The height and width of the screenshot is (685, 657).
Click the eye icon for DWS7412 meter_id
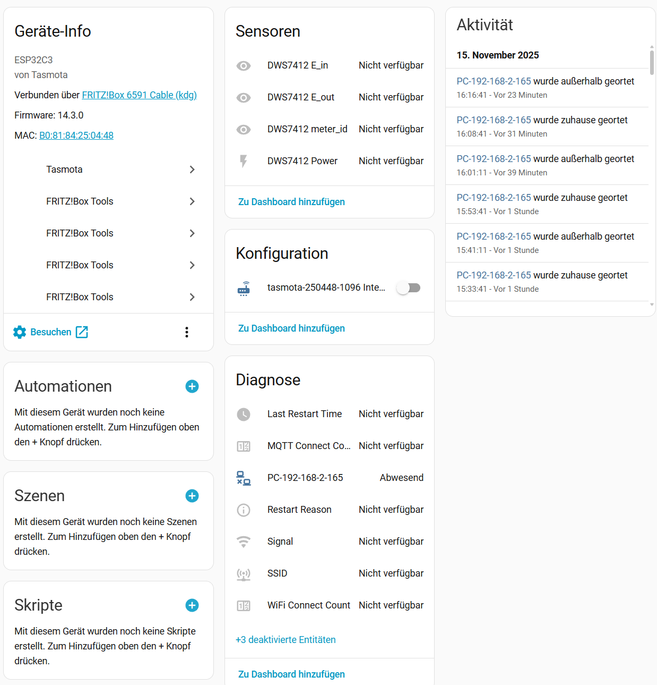pyautogui.click(x=244, y=129)
